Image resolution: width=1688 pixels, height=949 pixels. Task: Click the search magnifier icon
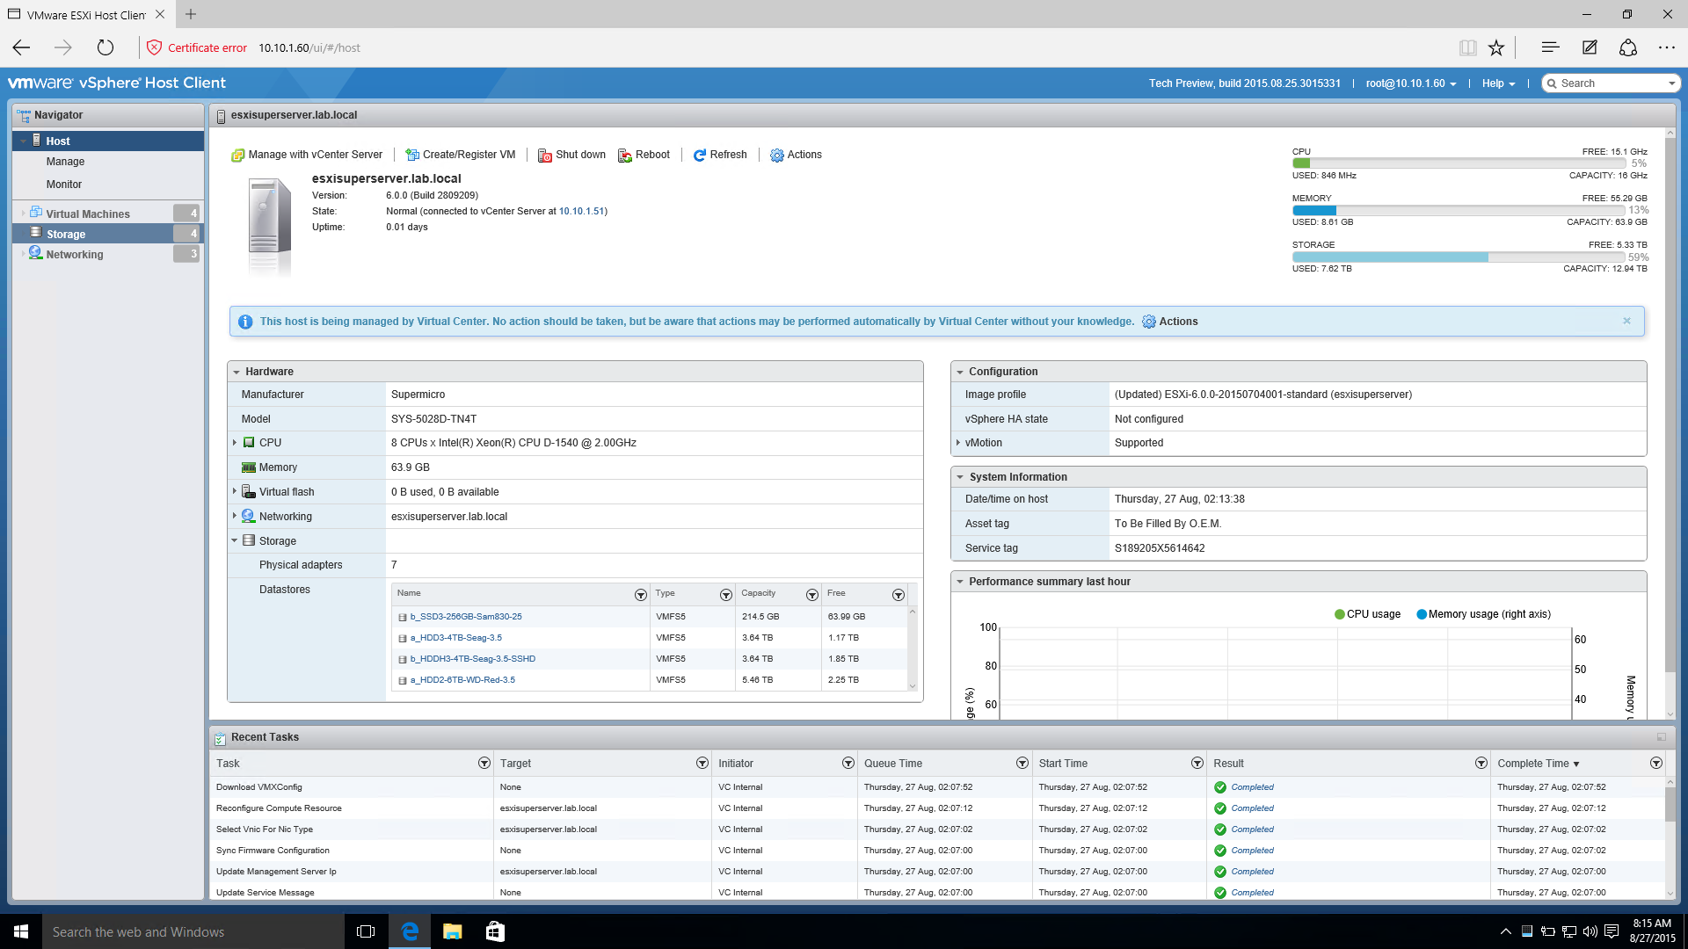(x=1552, y=83)
